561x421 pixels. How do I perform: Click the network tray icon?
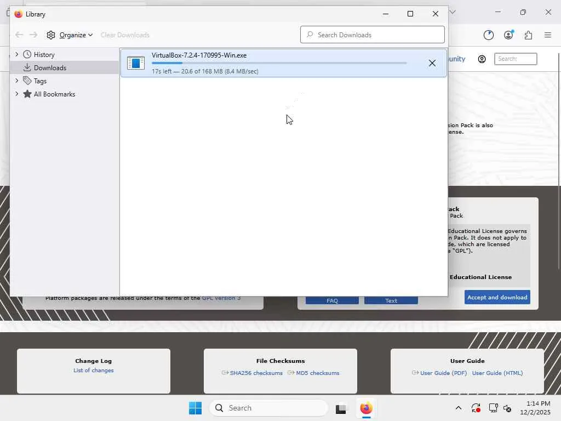(493, 408)
